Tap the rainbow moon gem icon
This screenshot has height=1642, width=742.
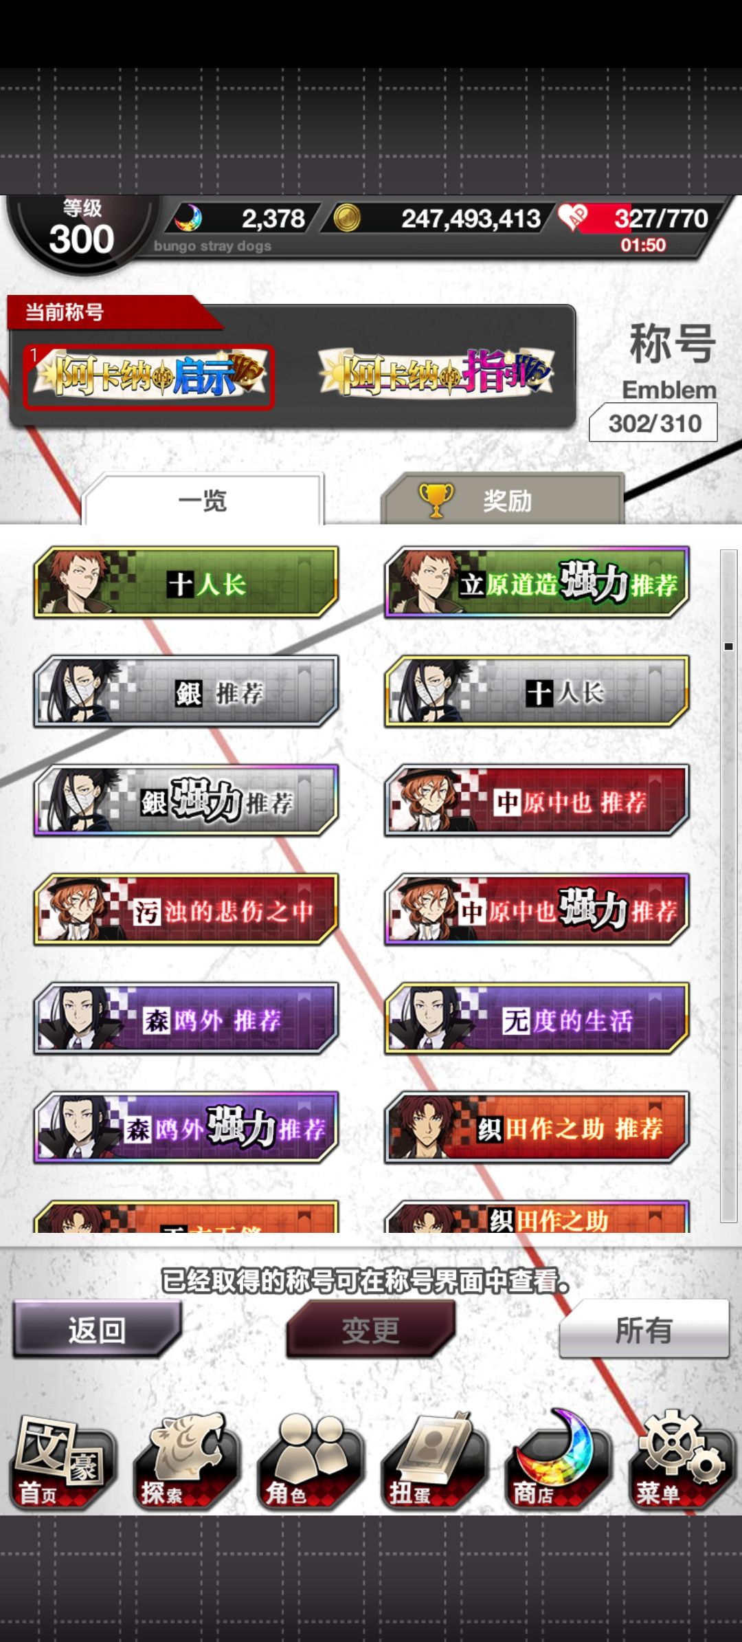pyautogui.click(x=188, y=219)
